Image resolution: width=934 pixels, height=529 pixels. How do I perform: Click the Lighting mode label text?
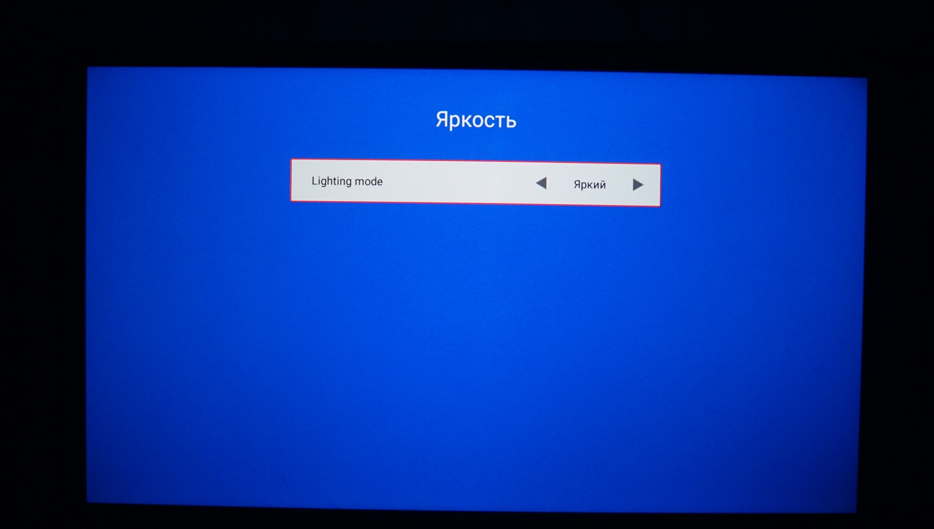coord(347,181)
